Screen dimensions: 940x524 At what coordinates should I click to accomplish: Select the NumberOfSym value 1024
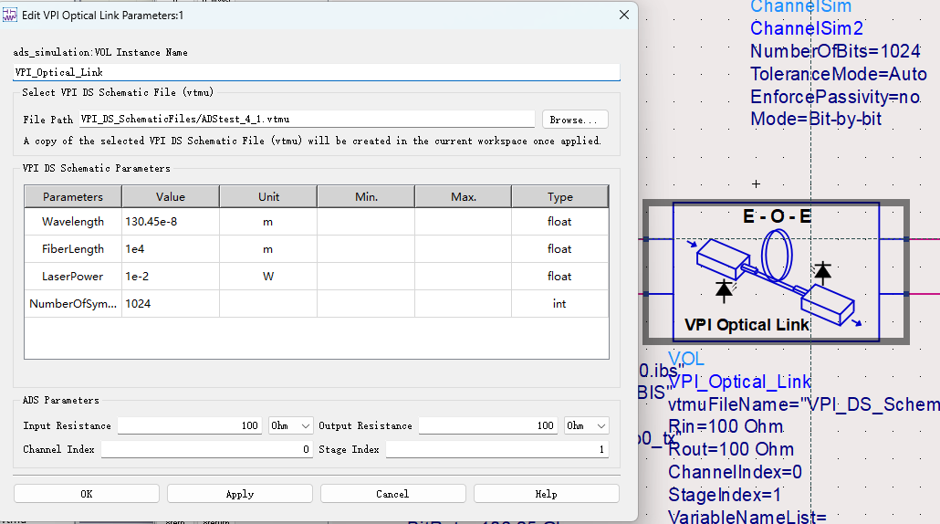tap(171, 304)
